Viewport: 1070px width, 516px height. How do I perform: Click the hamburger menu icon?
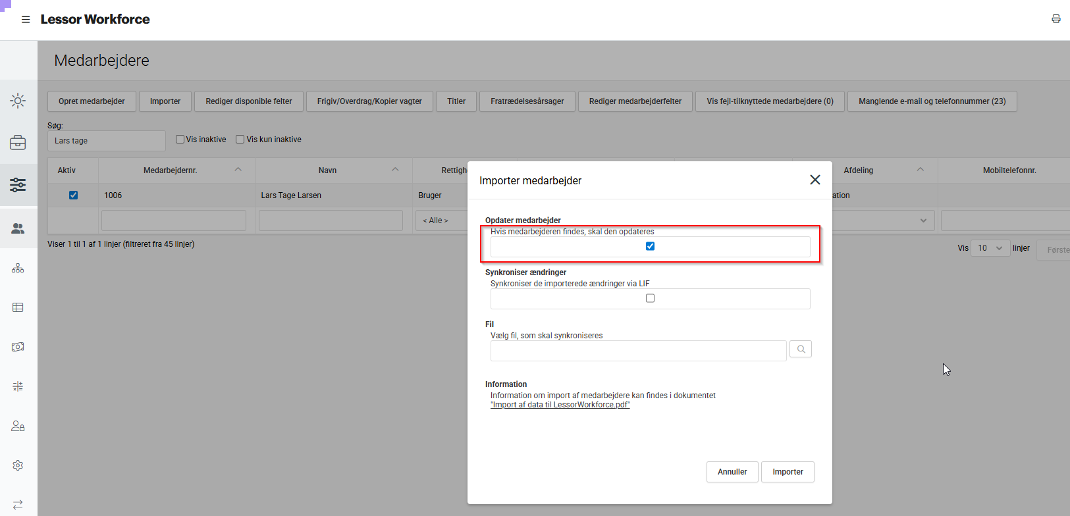point(26,20)
